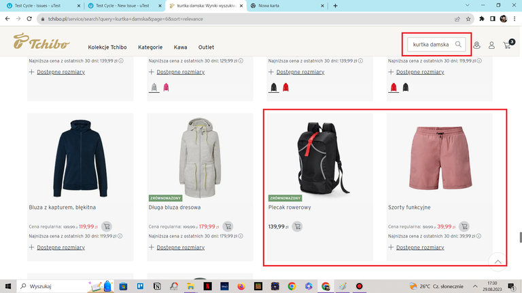Expand Dostępne rozmiary under Długa bluza dresowa
Viewport: 522px width, 293px height.
[x=180, y=248]
